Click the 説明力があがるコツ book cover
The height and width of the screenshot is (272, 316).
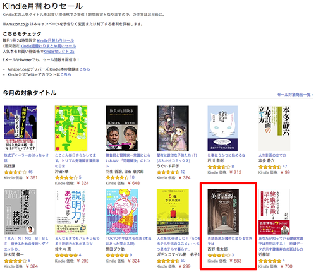click(x=71, y=211)
